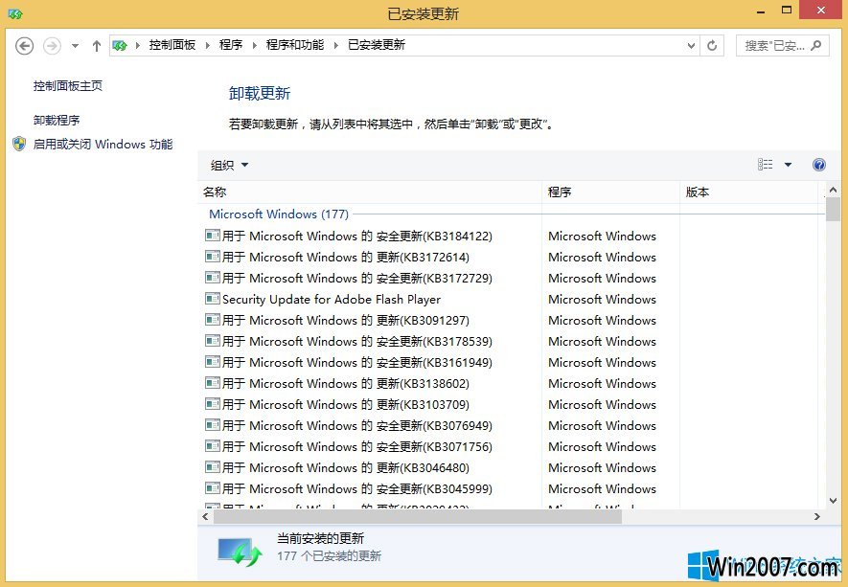The height and width of the screenshot is (587, 848).
Task: Sort by the 名称 column header
Action: pyautogui.click(x=369, y=192)
